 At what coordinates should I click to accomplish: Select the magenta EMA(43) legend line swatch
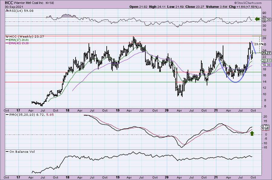[7, 43]
